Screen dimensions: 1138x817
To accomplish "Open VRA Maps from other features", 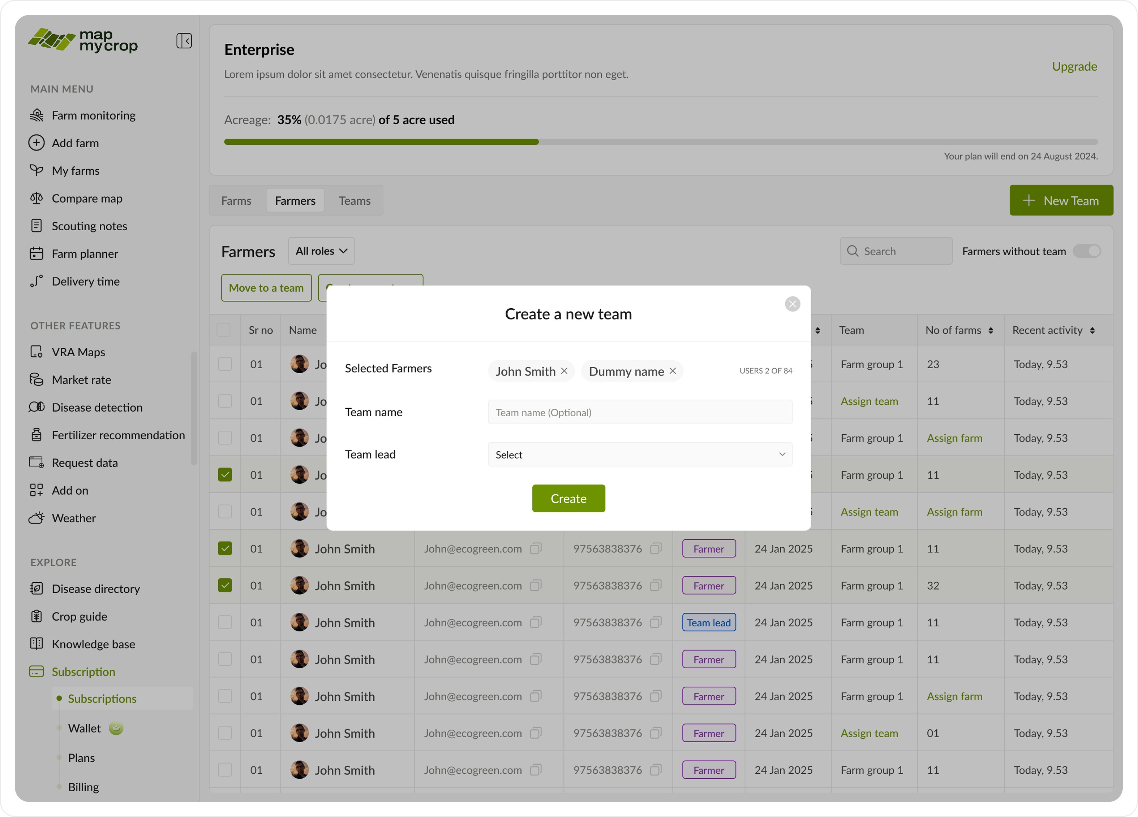I will 78,352.
